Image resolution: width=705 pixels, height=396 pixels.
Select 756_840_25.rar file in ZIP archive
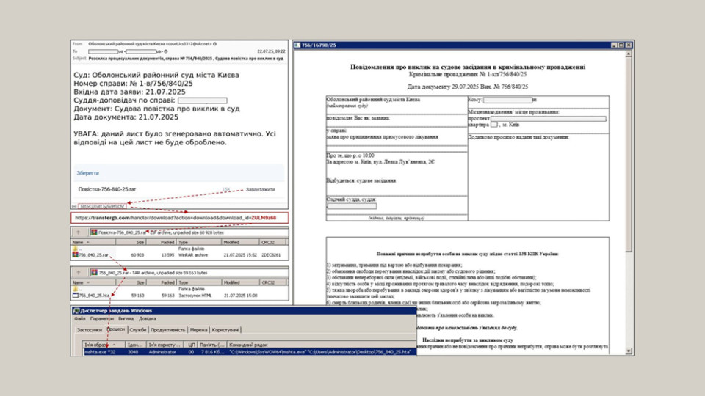click(93, 255)
